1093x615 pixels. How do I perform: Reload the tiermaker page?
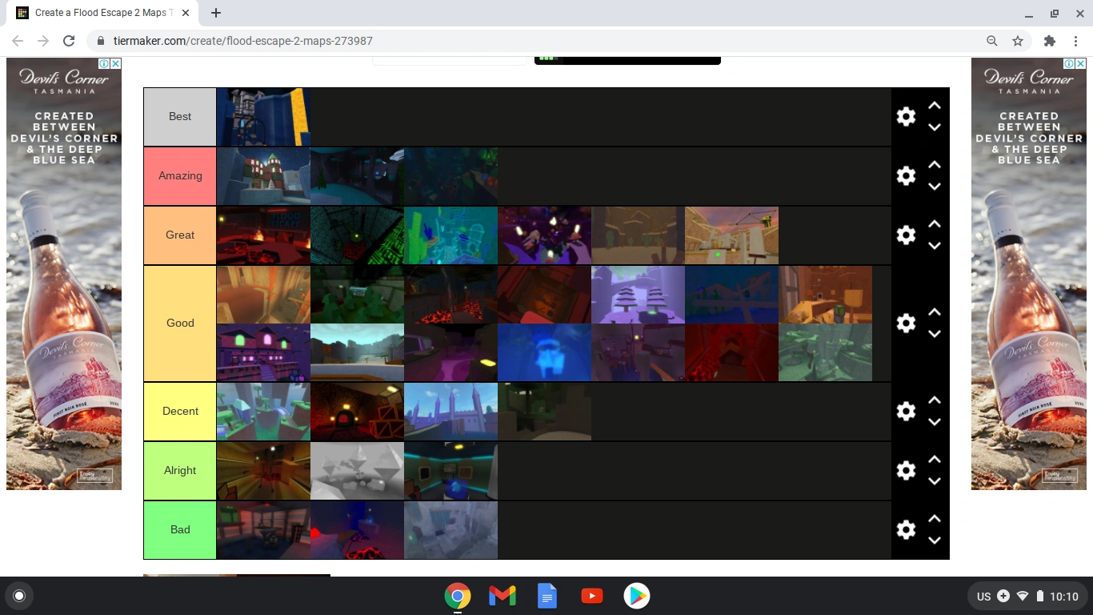point(69,41)
